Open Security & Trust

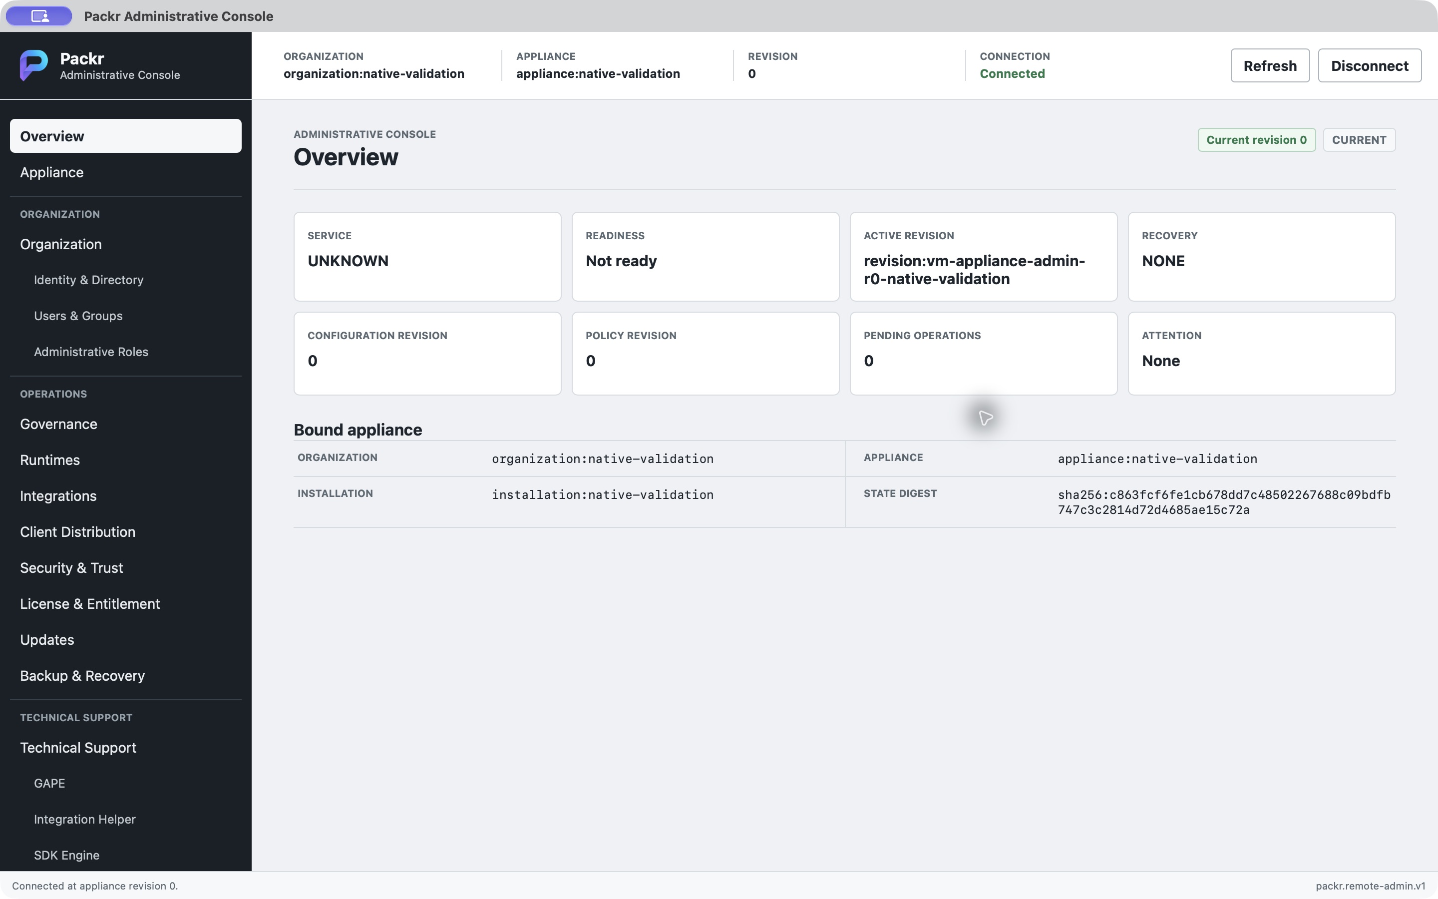(125, 568)
